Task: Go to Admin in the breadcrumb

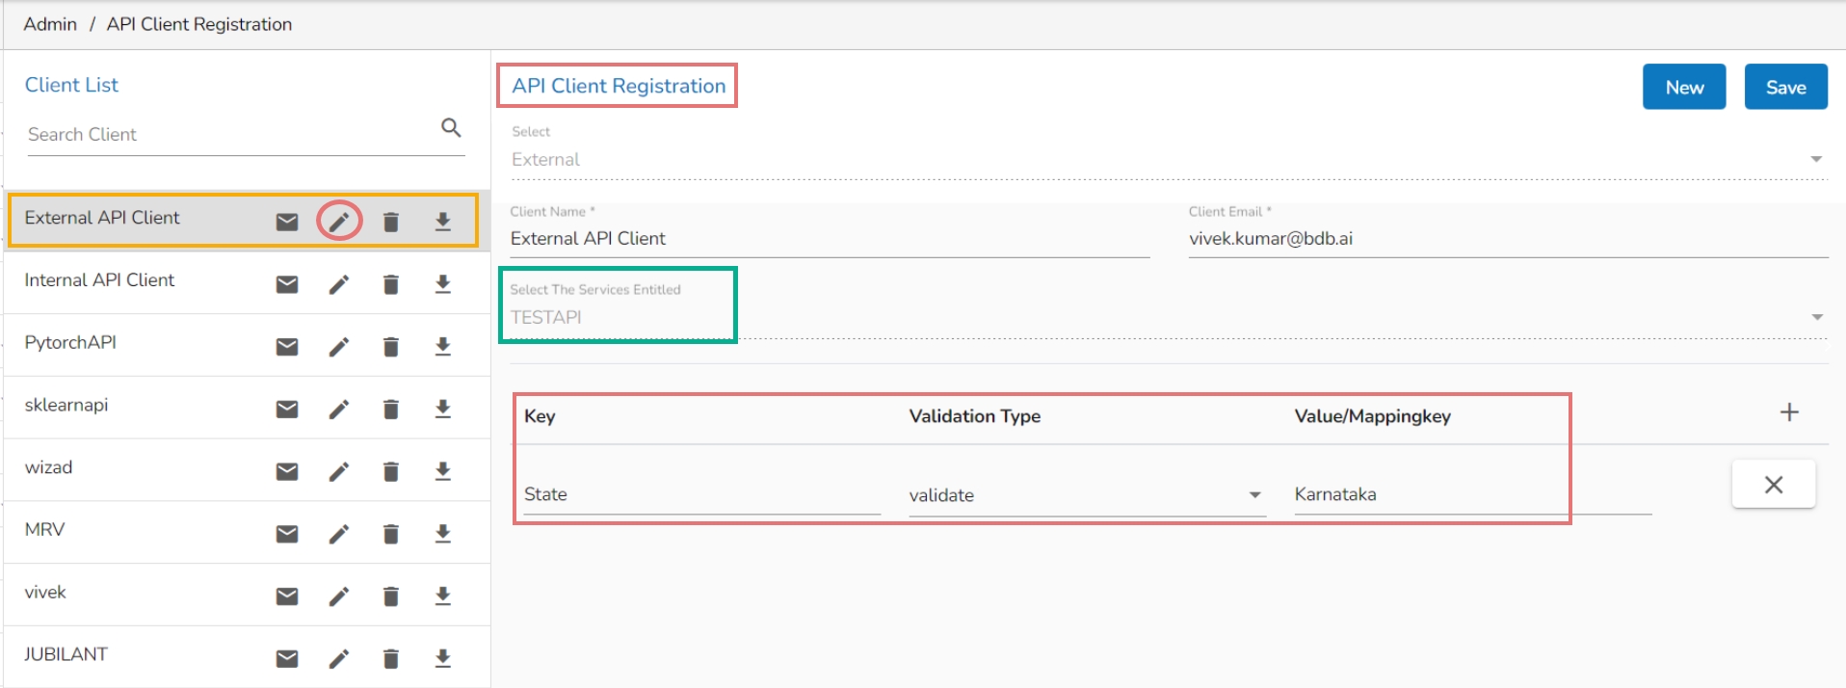Action: pos(50,24)
